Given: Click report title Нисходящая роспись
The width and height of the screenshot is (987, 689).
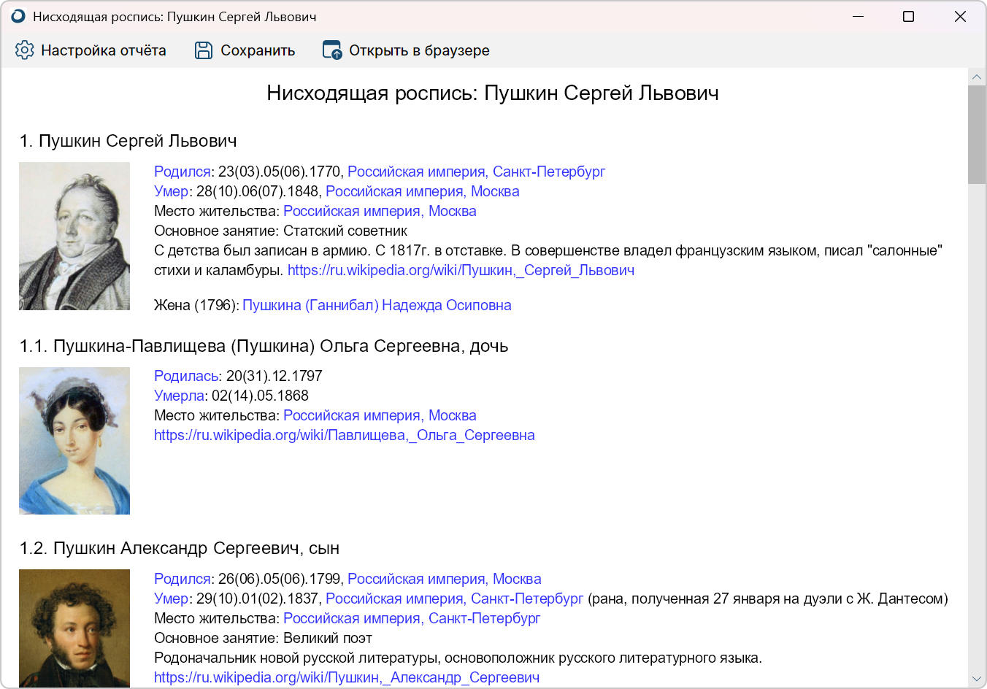Looking at the screenshot, I should [493, 93].
